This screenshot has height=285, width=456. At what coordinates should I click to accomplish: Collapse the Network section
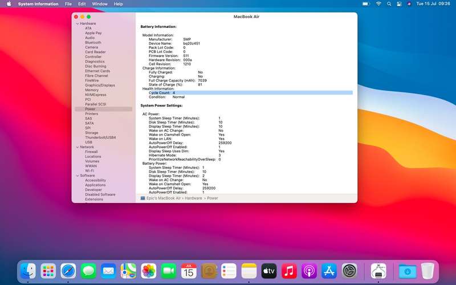point(78,147)
